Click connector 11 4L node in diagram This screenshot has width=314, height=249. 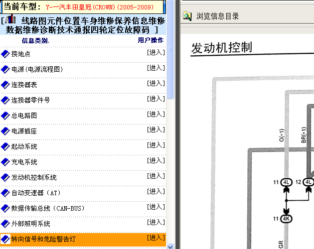(x=287, y=182)
